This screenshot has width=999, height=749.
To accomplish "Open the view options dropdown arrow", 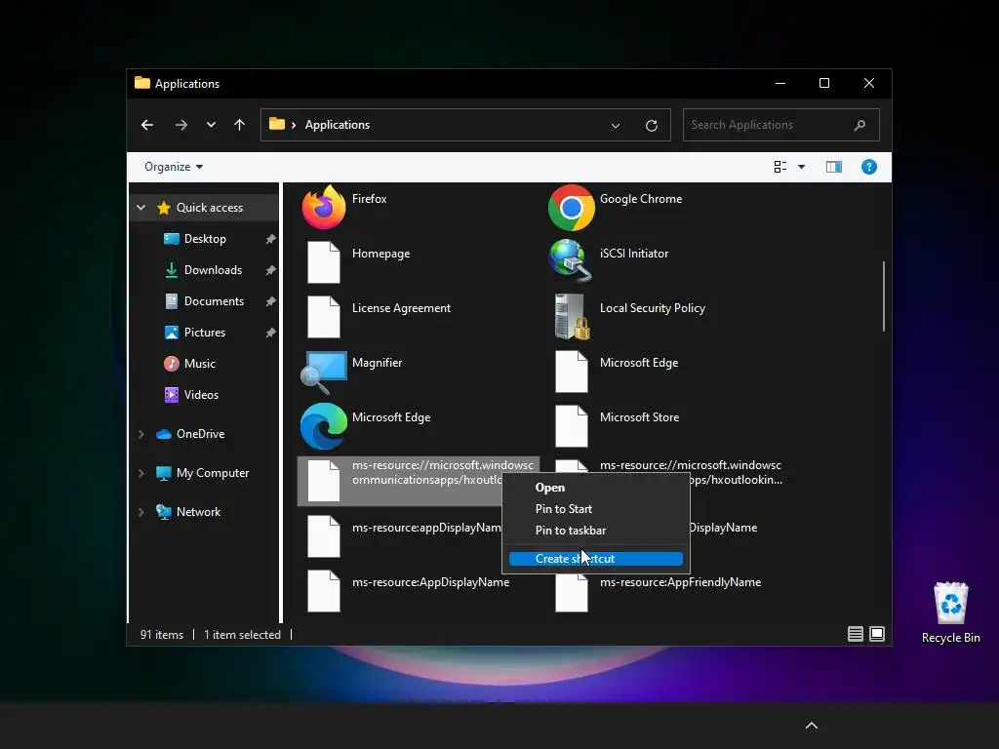I will pos(802,167).
